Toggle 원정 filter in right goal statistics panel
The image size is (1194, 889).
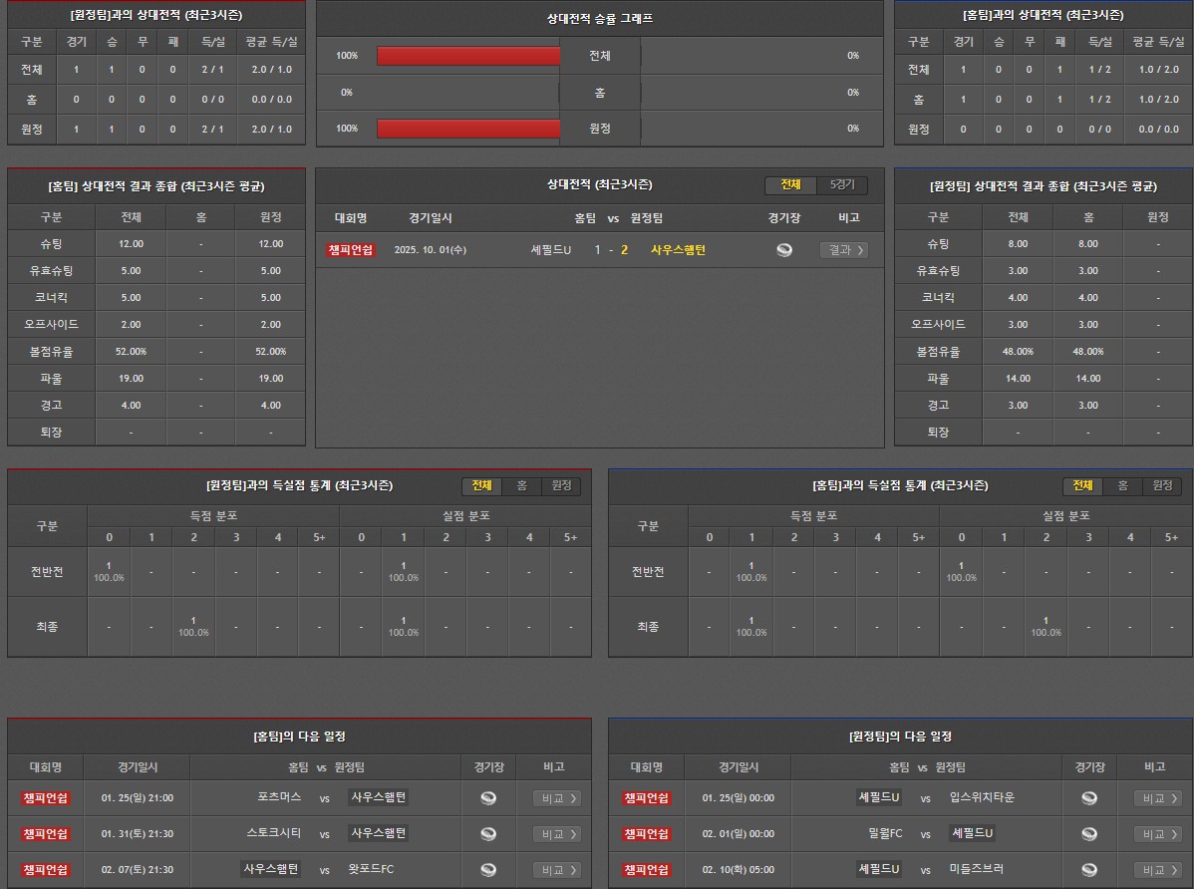pyautogui.click(x=1162, y=486)
